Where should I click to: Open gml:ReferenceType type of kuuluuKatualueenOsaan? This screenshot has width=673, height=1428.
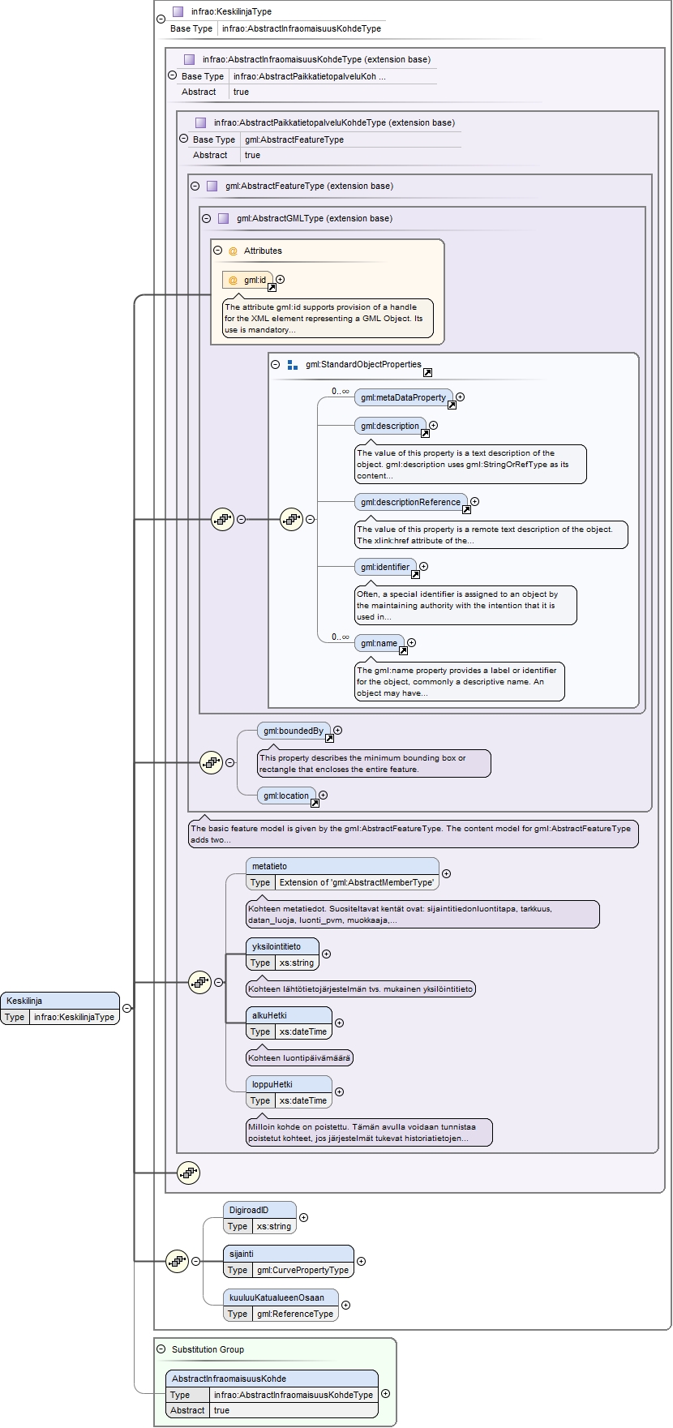[x=295, y=1314]
